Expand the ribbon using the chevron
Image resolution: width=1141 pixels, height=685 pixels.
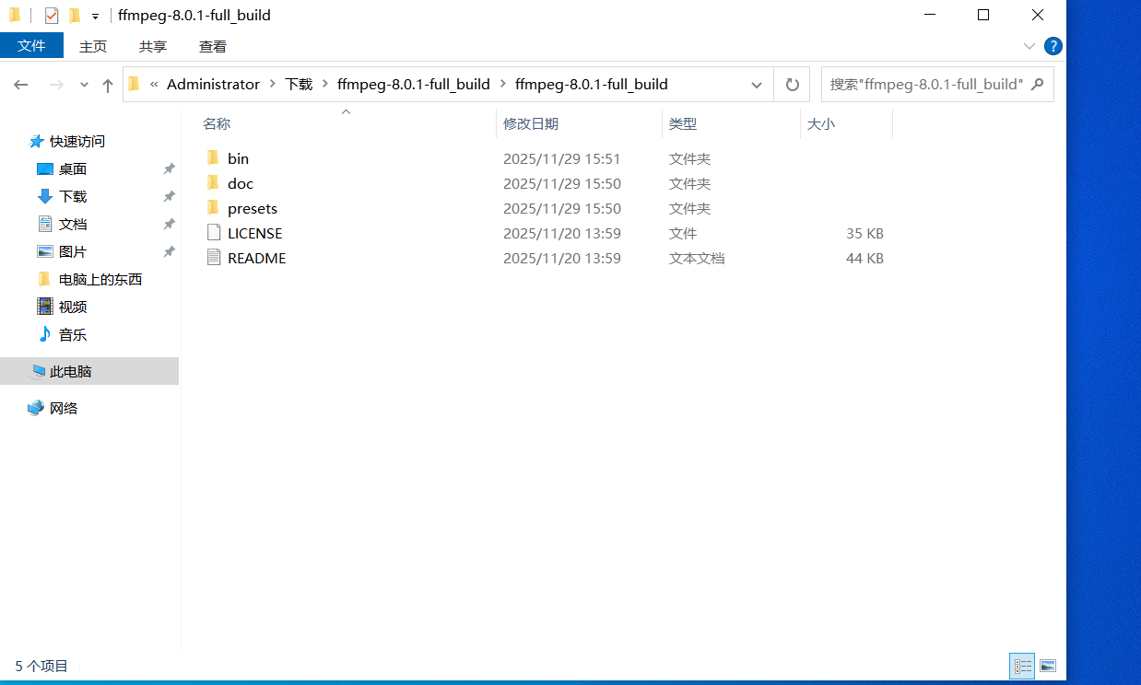[1029, 46]
